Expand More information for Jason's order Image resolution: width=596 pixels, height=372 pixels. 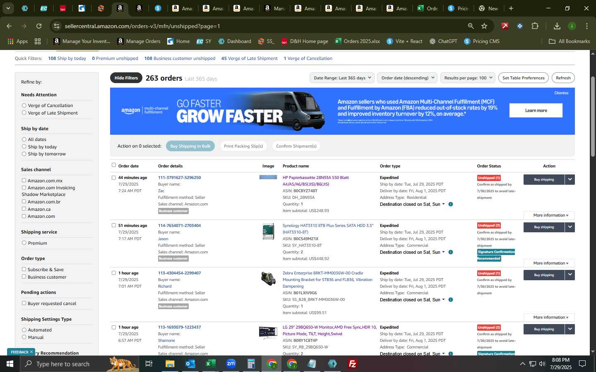[549, 263]
